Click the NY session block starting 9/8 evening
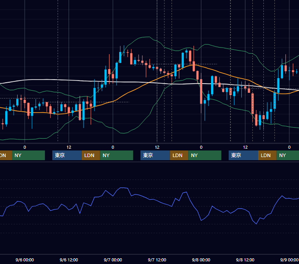299x264 pixels. pos(288,155)
